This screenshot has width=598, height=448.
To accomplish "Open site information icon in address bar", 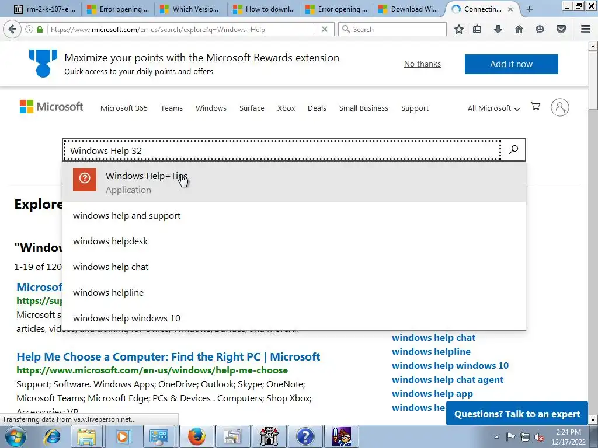I will tap(29, 29).
